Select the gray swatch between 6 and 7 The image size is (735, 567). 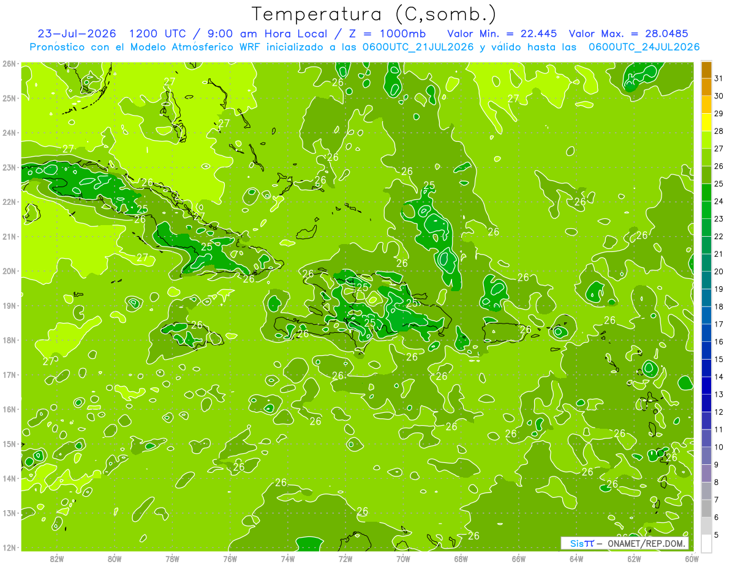point(706,508)
